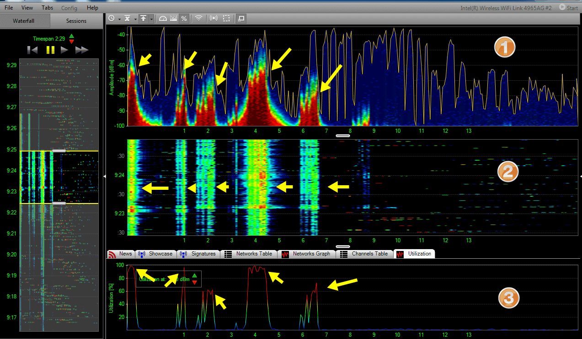The image size is (582, 339).
Task: Open the dropdown next to the peak arrow icon
Action: pyautogui.click(x=151, y=18)
